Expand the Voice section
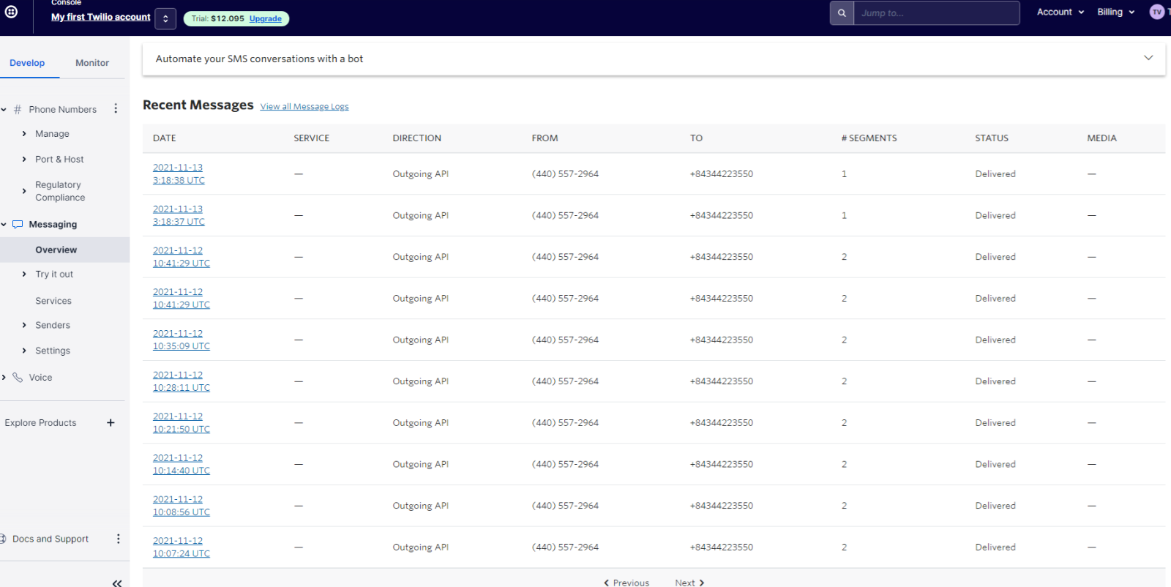Image resolution: width=1171 pixels, height=587 pixels. pyautogui.click(x=4, y=378)
